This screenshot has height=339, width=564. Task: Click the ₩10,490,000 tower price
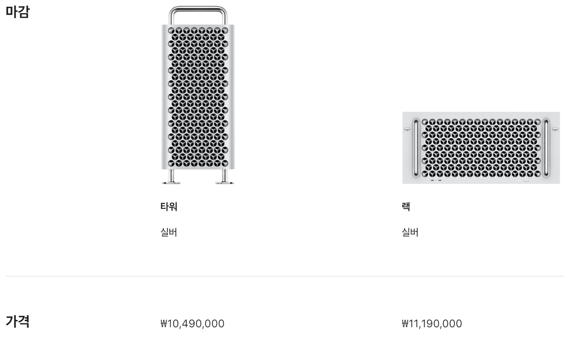click(192, 324)
